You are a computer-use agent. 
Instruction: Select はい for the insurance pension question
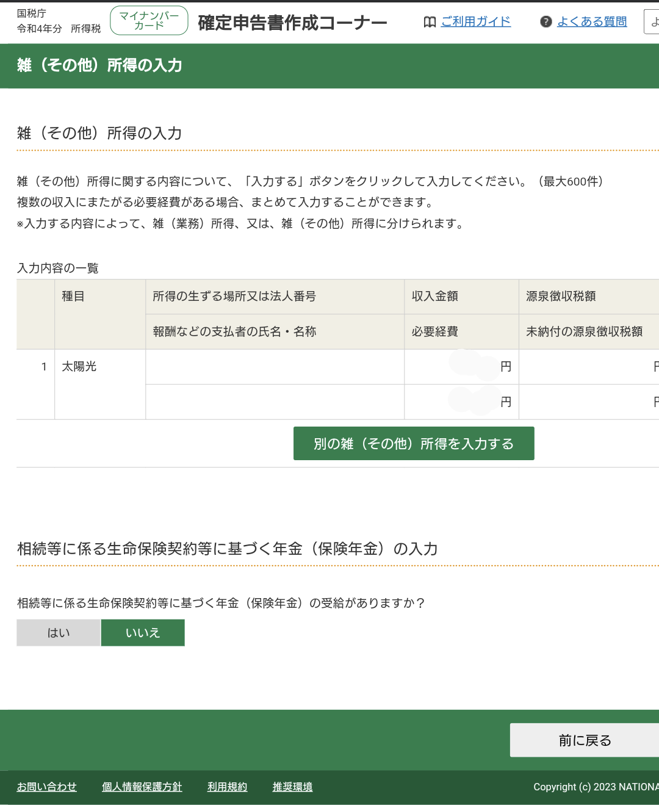[59, 633]
